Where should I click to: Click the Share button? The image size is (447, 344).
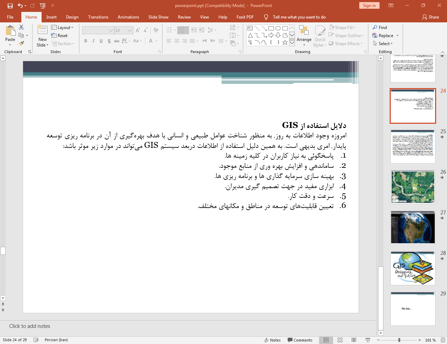pyautogui.click(x=431, y=17)
